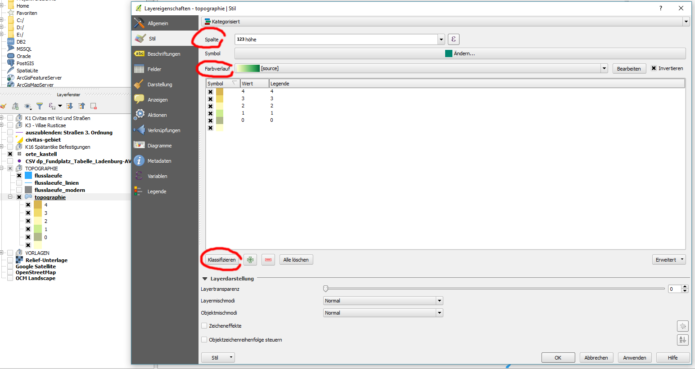Click the color swatch for value 4 row
Screen dimensions: 695x369
click(x=220, y=92)
